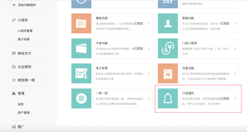Click the 设备功能 description text
Viewport: 247px width, 132px height.
[206, 76]
